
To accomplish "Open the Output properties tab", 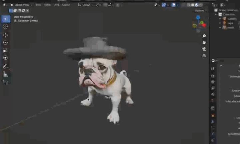I will [x=213, y=82].
